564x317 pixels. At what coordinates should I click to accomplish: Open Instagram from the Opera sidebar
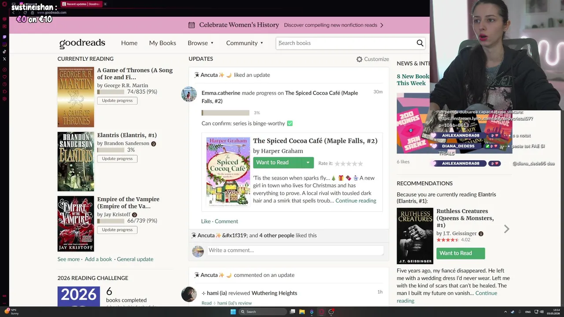4,44
